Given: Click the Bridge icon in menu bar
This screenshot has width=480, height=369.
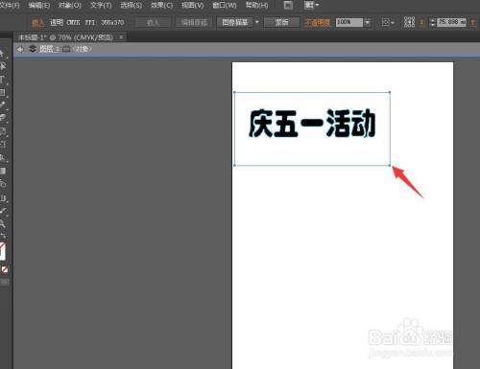Looking at the screenshot, I should pyautogui.click(x=288, y=5).
